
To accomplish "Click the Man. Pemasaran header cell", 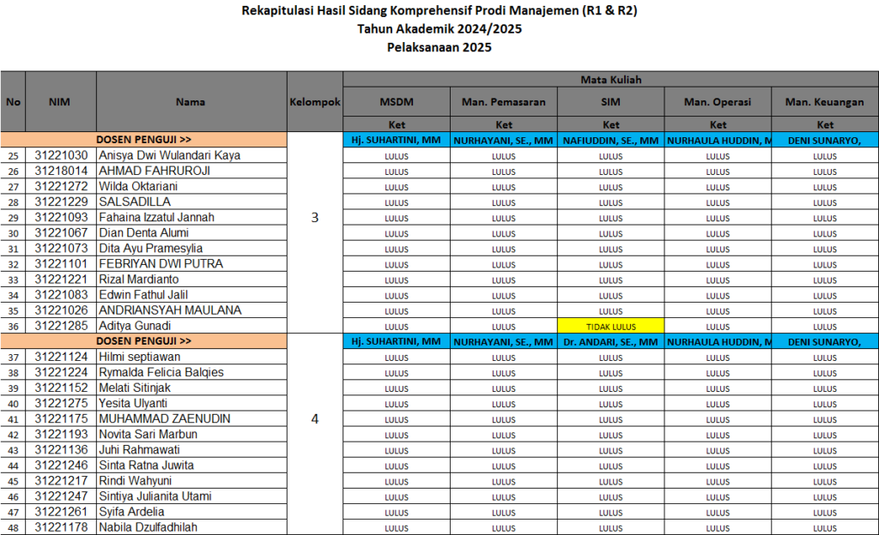I will click(503, 102).
